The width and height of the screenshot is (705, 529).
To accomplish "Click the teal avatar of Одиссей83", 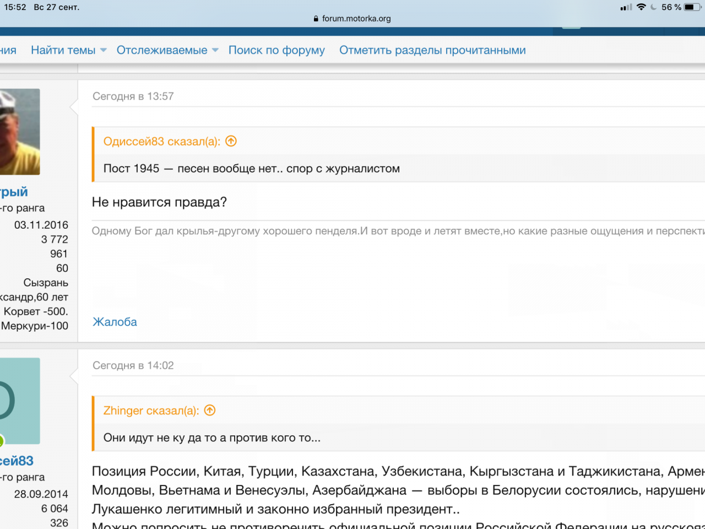I will [x=20, y=401].
